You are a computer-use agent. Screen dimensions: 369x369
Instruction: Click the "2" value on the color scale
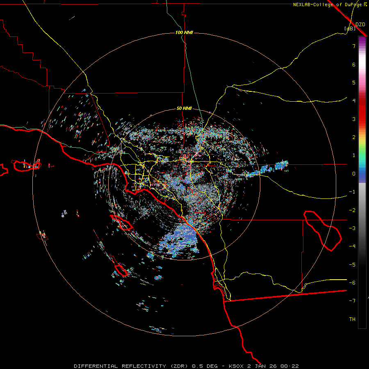(x=354, y=137)
